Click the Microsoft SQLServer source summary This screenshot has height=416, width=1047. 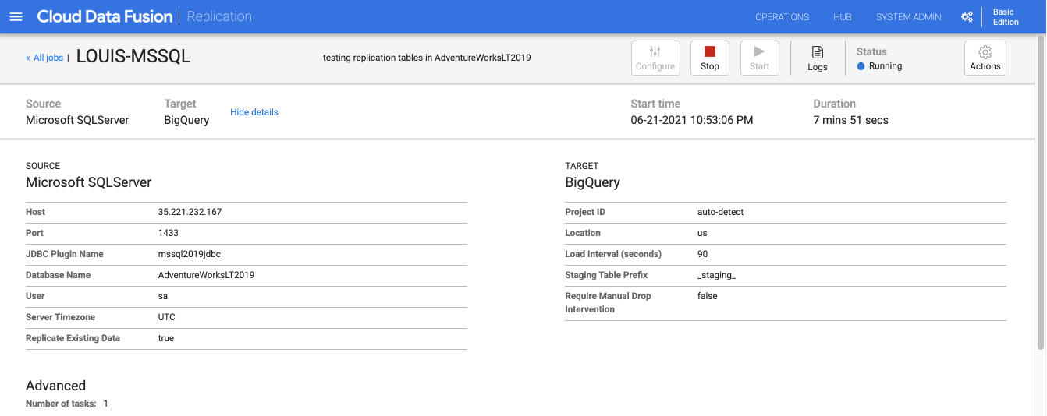77,120
